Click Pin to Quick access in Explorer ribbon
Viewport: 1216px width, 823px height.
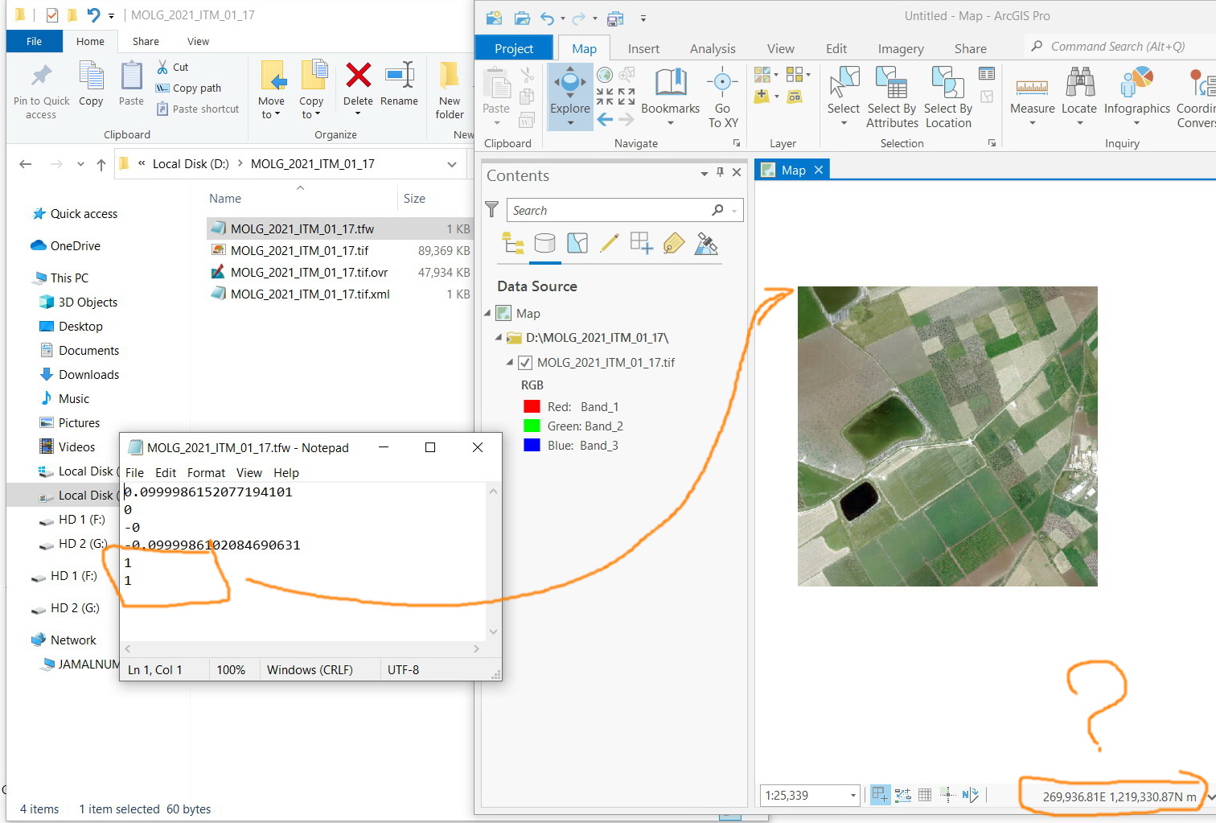(x=41, y=92)
